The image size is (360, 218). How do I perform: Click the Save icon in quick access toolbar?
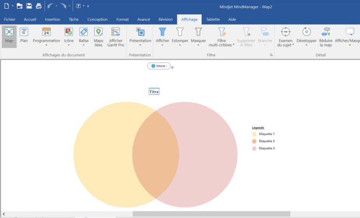pos(29,6)
